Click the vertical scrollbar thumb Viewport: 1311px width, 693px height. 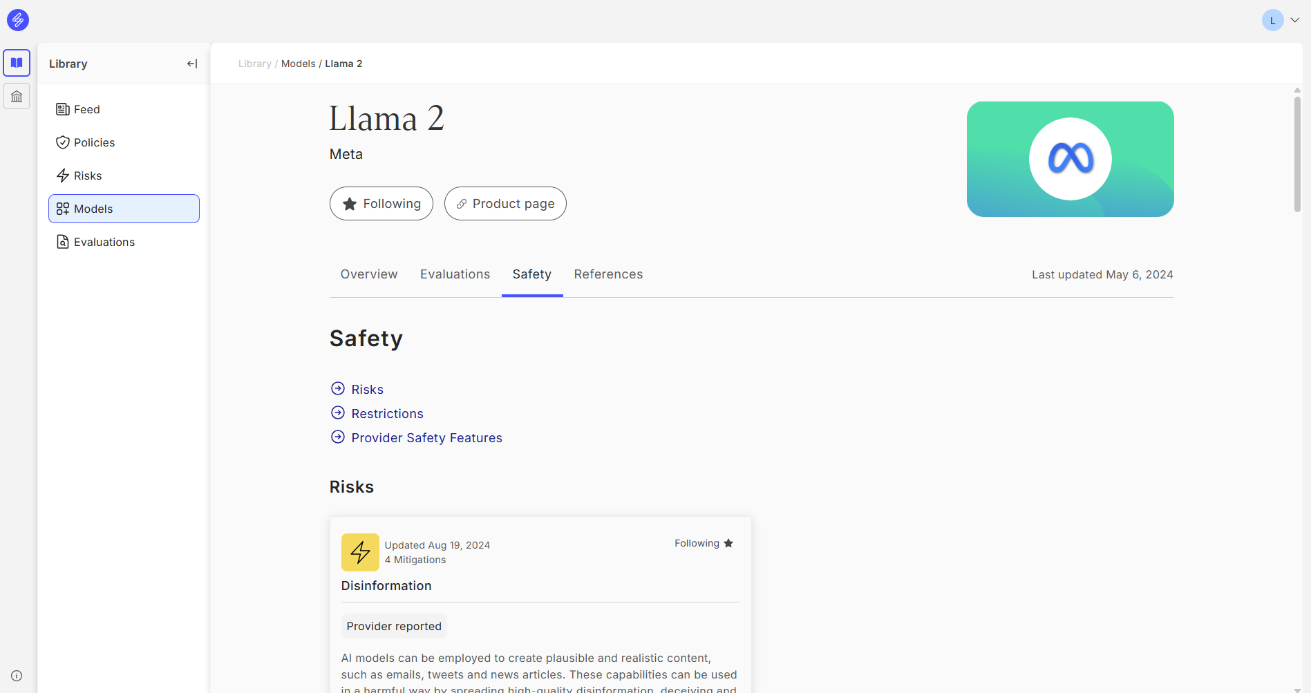coord(1297,153)
